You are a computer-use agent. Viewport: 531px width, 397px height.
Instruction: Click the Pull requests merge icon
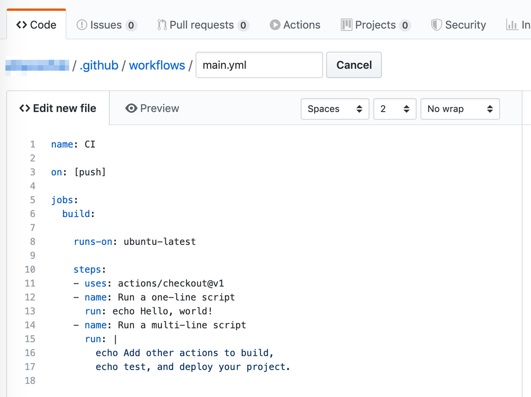[162, 25]
